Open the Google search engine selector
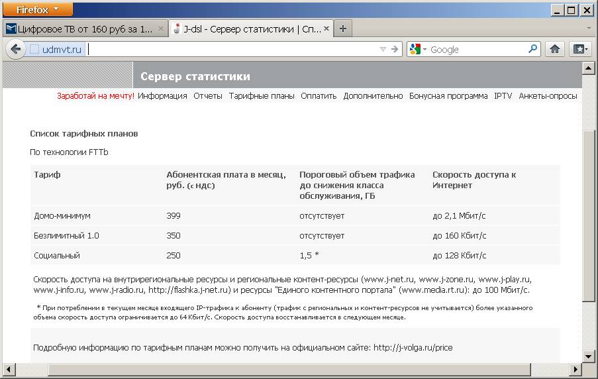The height and width of the screenshot is (379, 598). coord(418,49)
